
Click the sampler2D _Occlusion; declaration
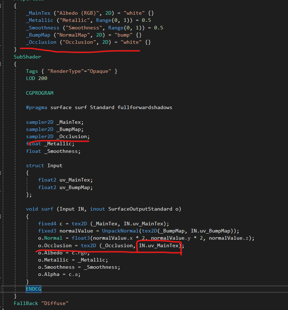[58, 136]
